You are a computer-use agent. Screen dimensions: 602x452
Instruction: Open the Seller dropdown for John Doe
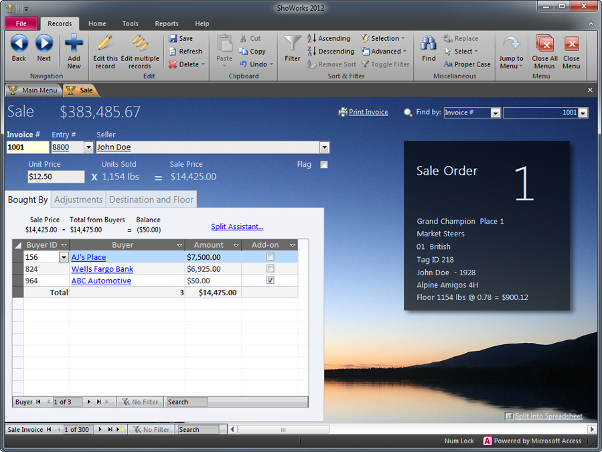pyautogui.click(x=324, y=147)
